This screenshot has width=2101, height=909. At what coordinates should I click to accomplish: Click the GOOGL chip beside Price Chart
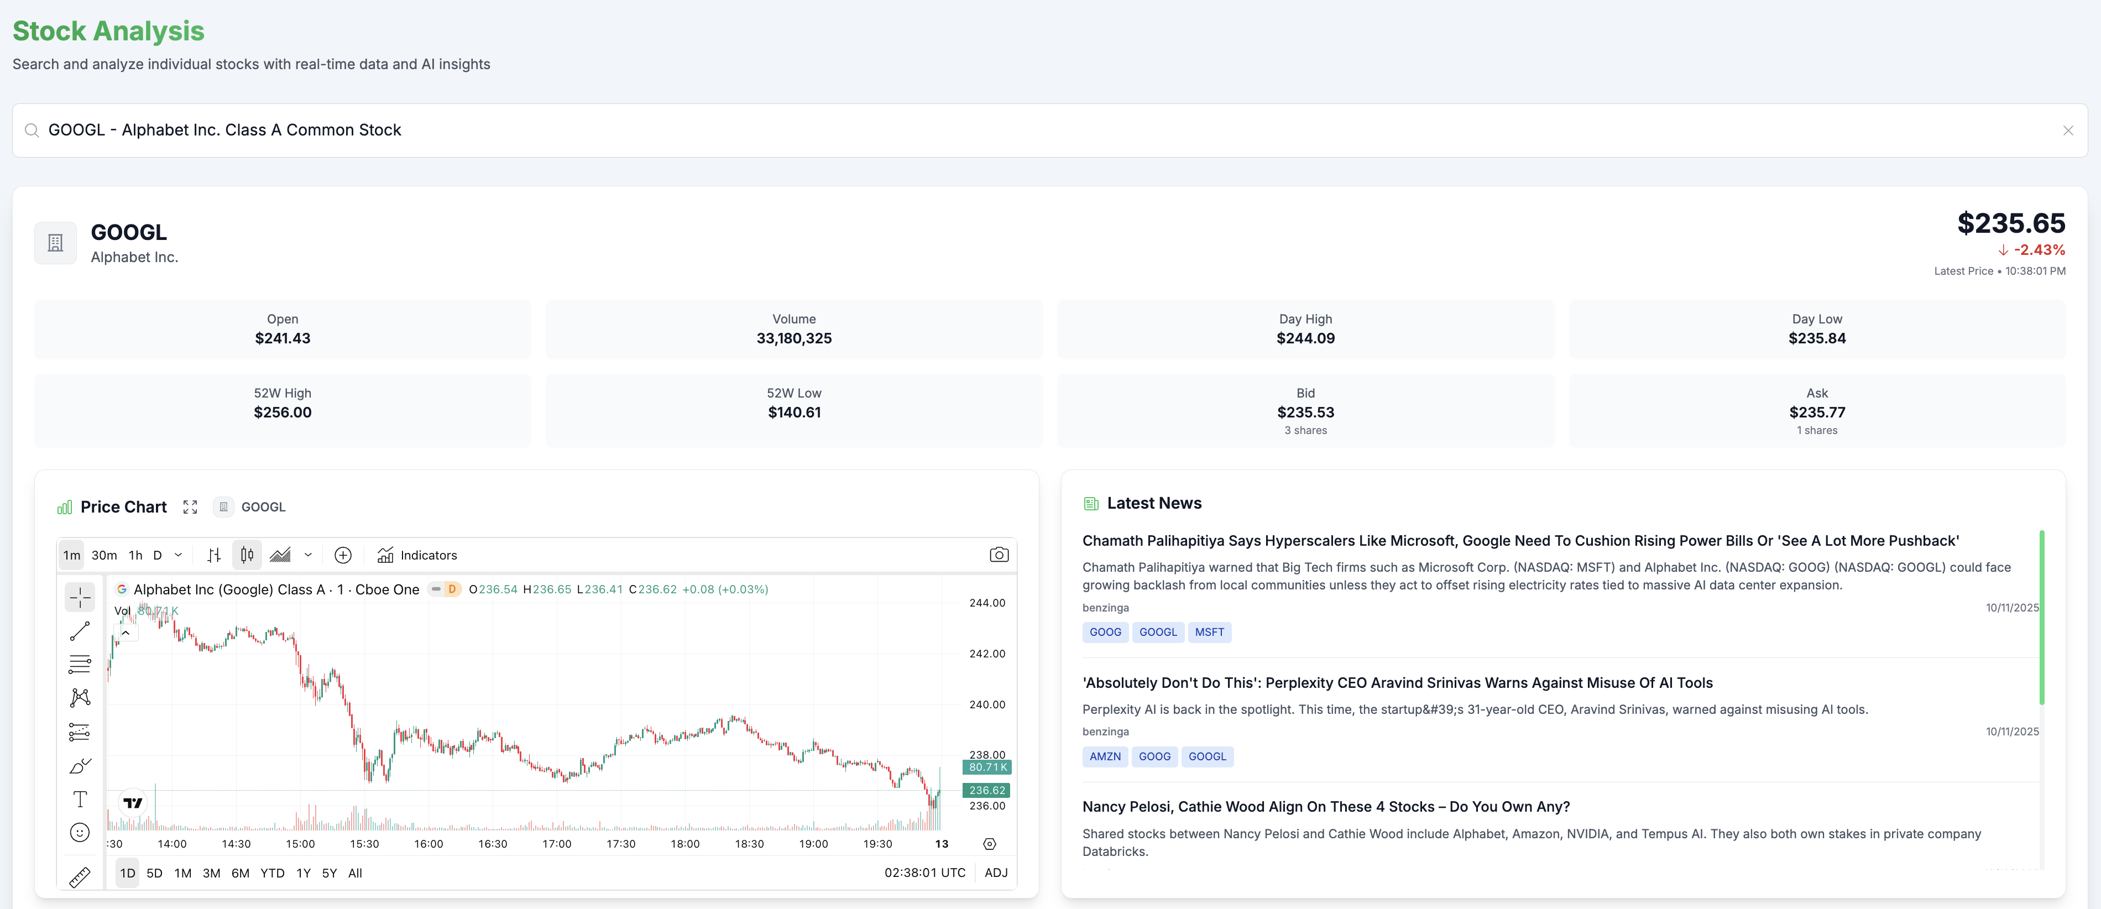[x=250, y=506]
